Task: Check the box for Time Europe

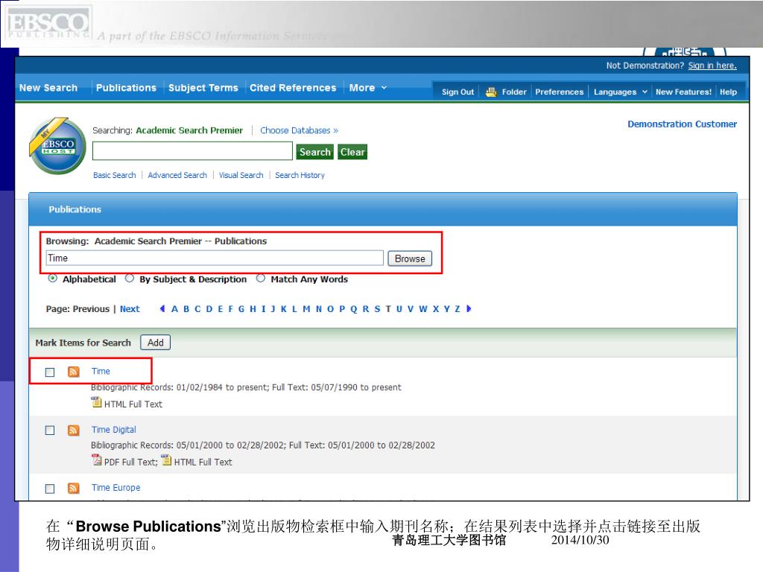Action: coord(50,489)
